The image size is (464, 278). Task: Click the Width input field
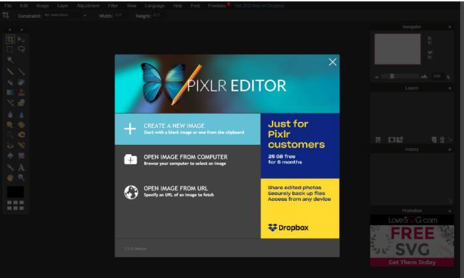(121, 15)
